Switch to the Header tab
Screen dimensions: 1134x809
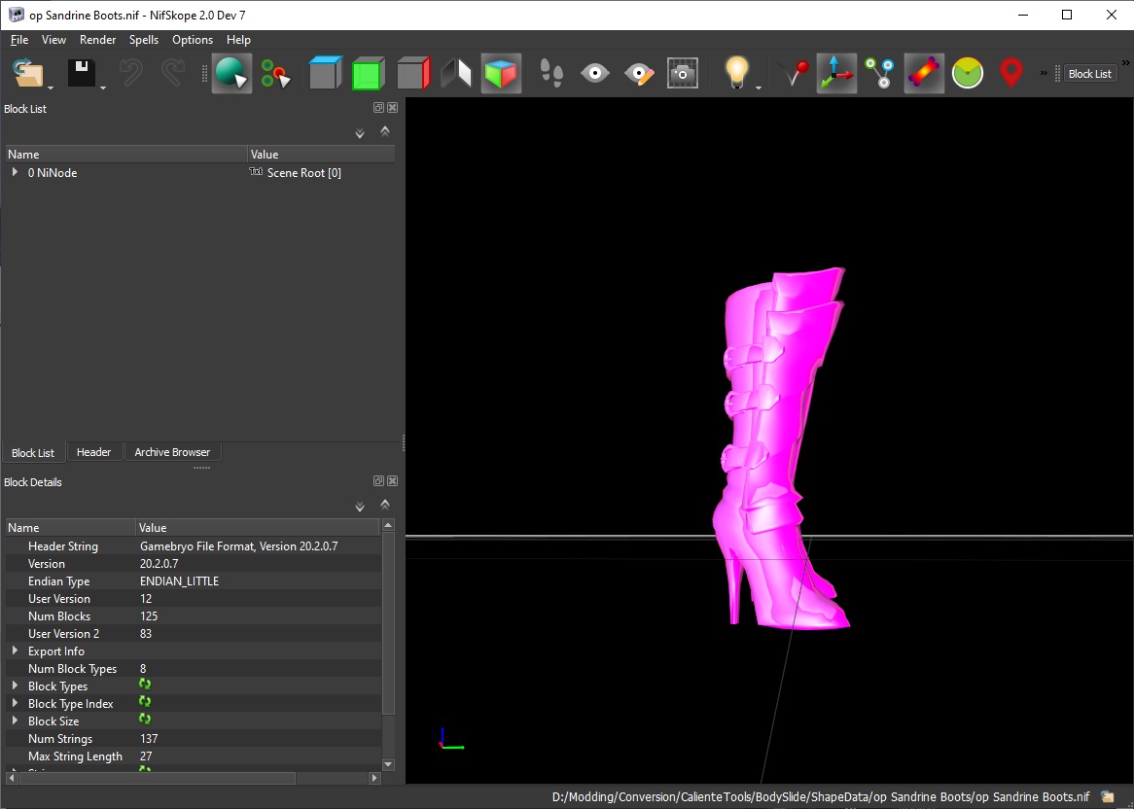[93, 452]
